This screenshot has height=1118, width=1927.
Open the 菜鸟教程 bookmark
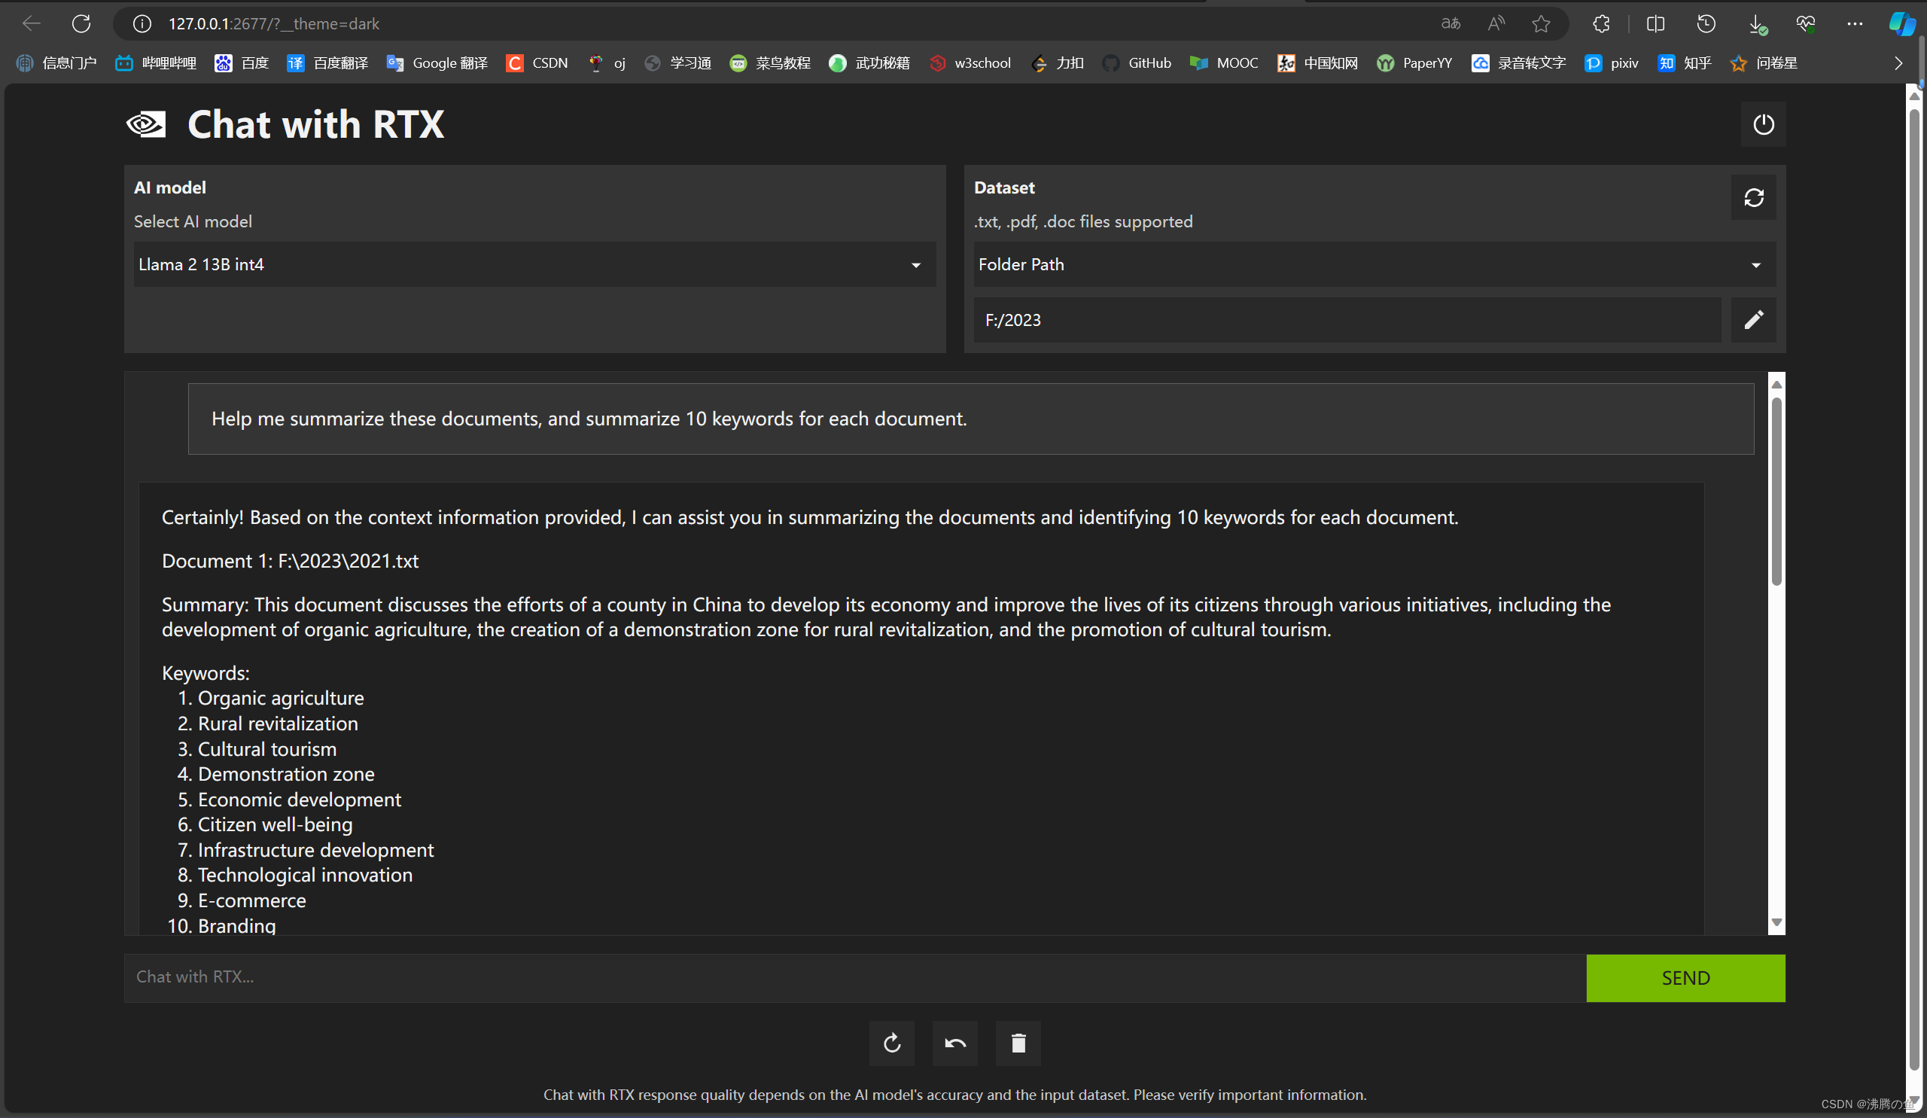[x=769, y=63]
